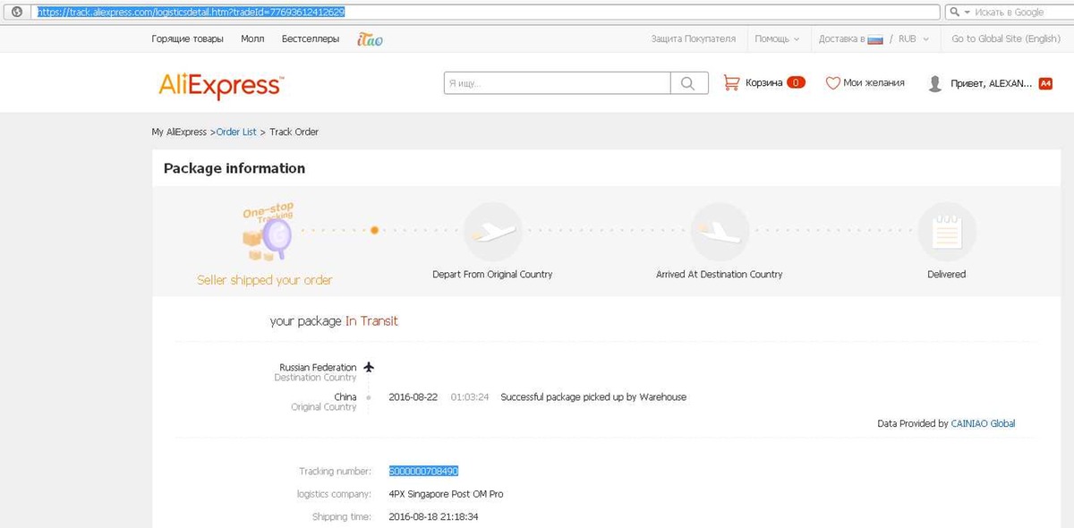Click the Arrived At Destination Country icon

(720, 232)
